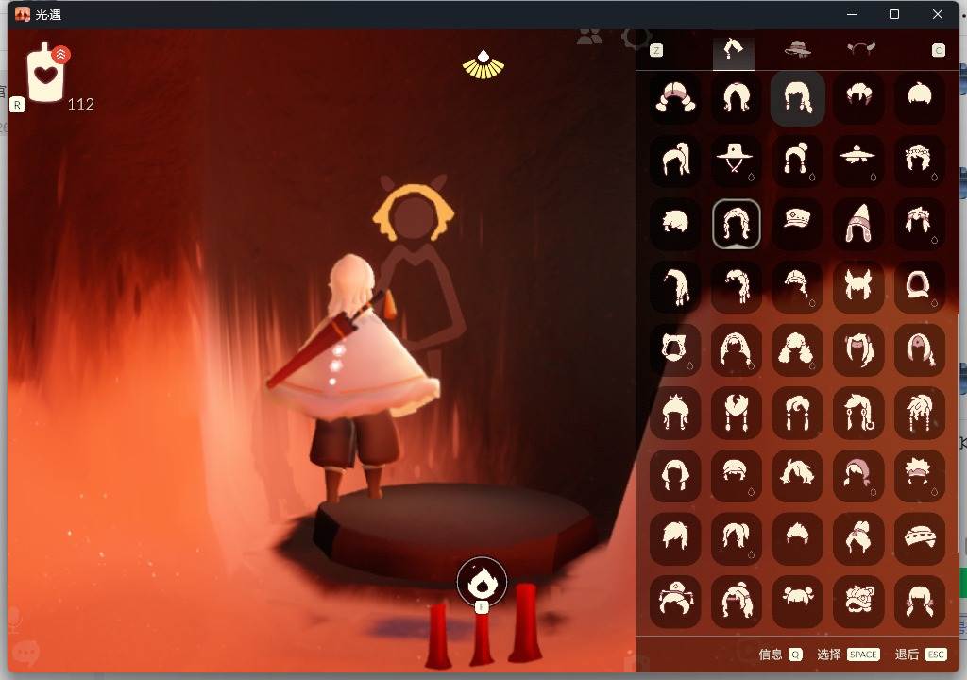
Task: Click the candle count 112
Action: tap(81, 104)
